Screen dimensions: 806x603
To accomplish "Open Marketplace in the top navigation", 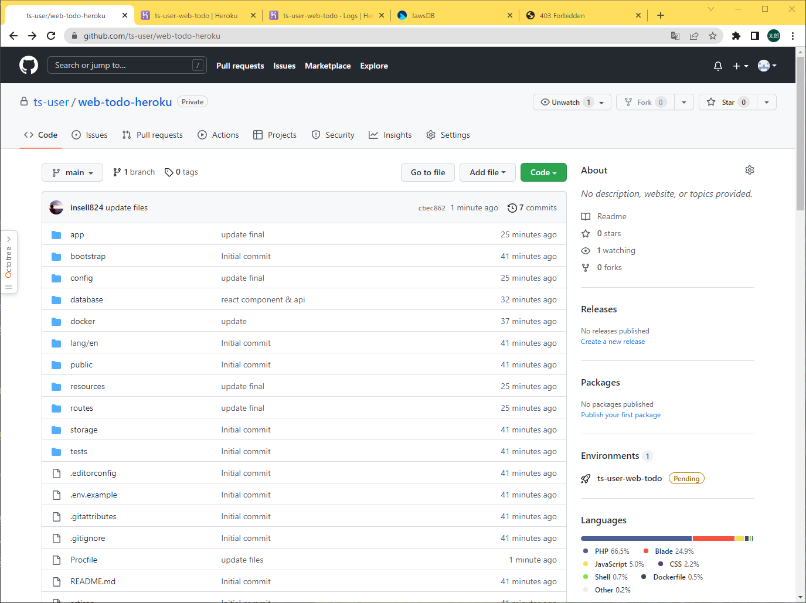I will pyautogui.click(x=328, y=66).
